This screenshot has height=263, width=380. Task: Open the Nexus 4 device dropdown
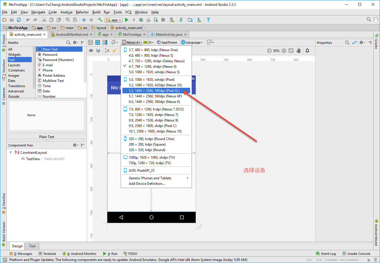[x=131, y=42]
